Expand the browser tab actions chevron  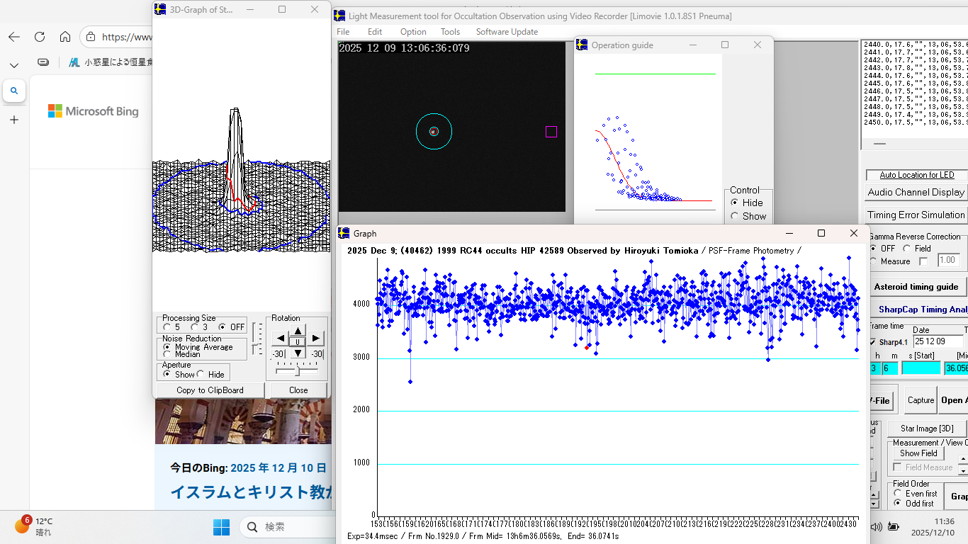tap(14, 64)
